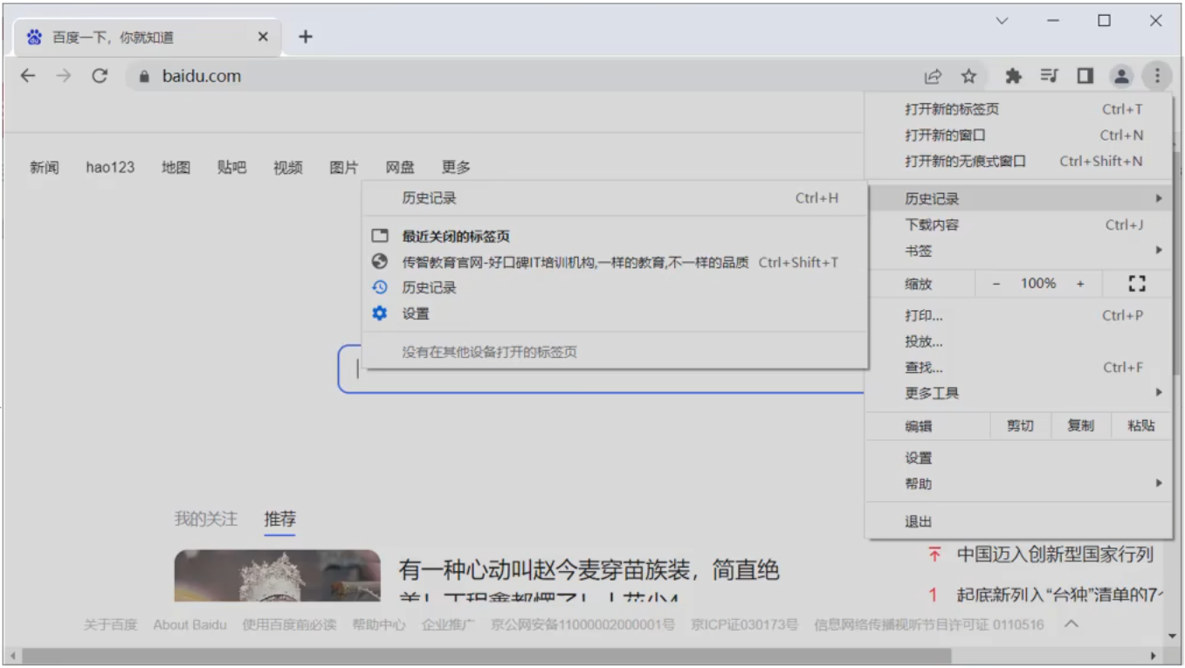Open the user profile avatar
Screen dimensions: 1185x668
click(x=1121, y=76)
